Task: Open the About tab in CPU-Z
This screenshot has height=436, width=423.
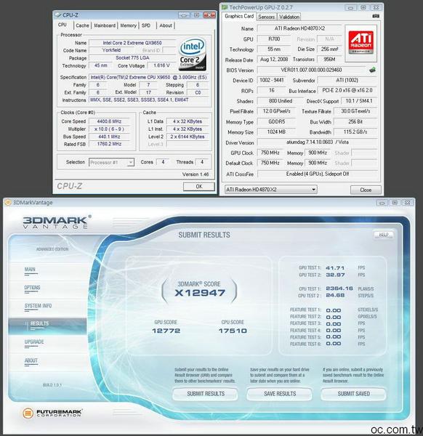Action: [166, 25]
